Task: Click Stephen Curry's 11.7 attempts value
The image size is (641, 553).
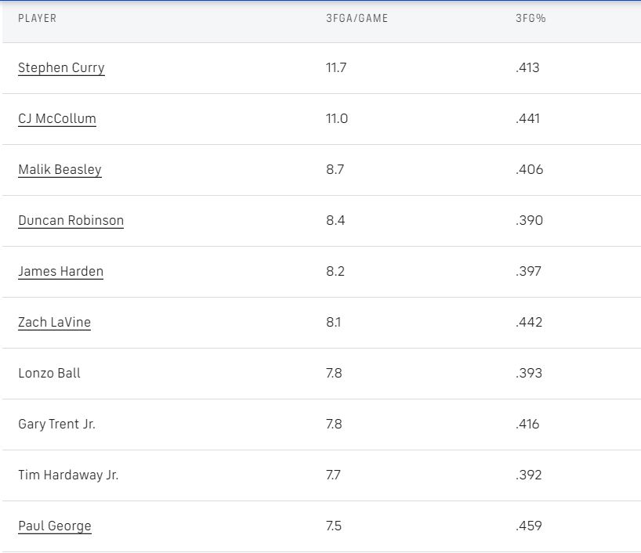Action: pos(336,68)
